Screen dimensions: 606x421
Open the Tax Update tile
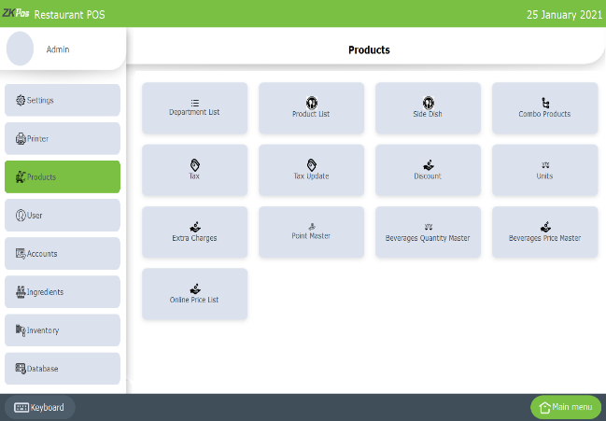[312, 170]
